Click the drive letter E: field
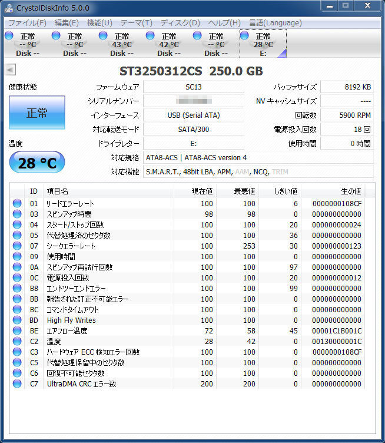 [194, 143]
